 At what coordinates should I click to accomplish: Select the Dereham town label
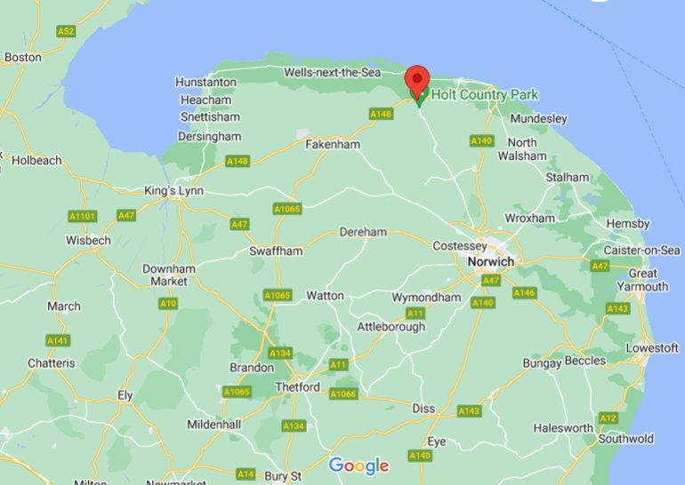click(363, 232)
